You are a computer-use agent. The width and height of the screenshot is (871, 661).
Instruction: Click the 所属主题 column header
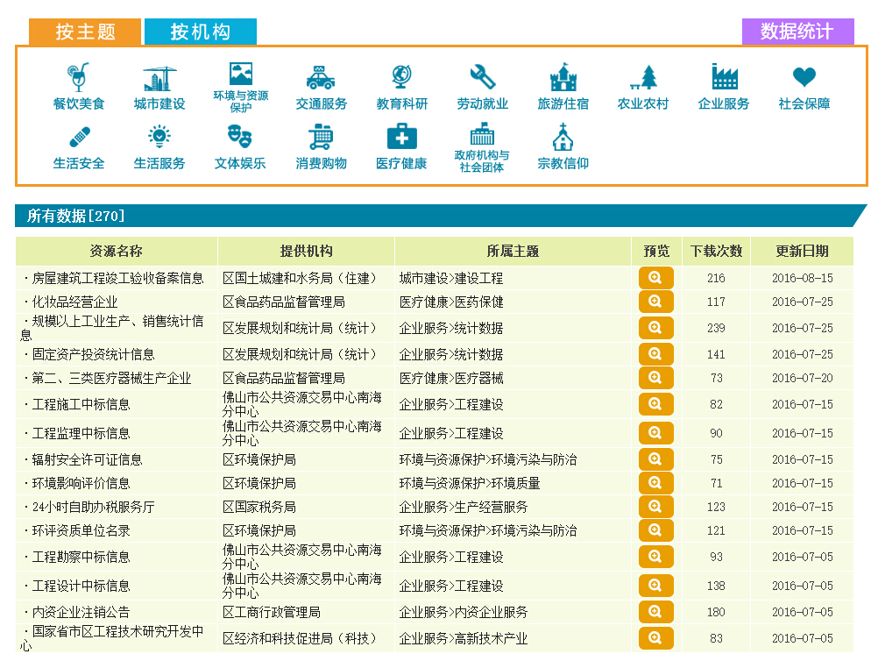click(513, 252)
